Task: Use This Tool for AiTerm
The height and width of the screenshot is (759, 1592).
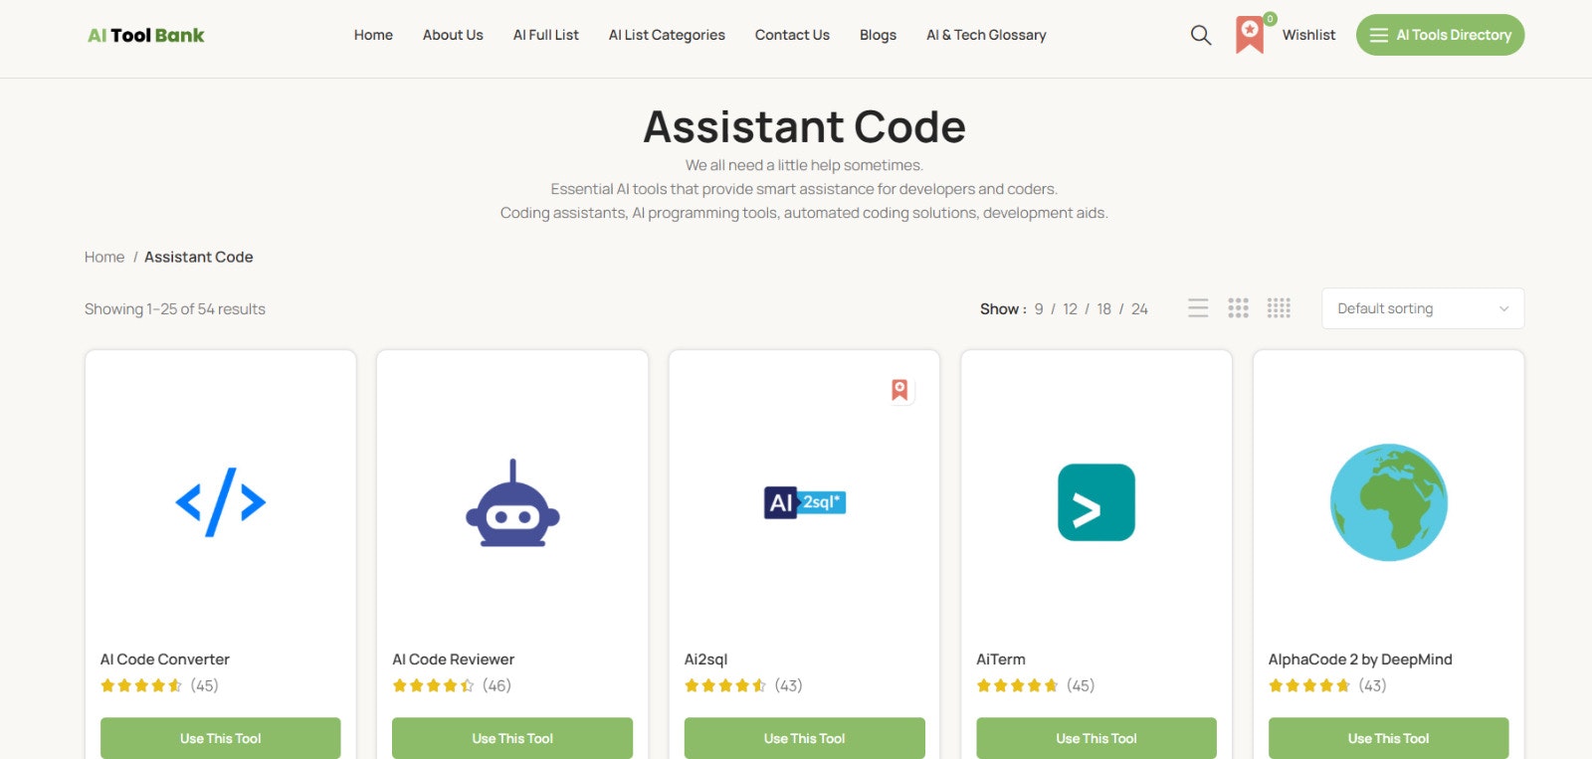Action: pos(1096,738)
